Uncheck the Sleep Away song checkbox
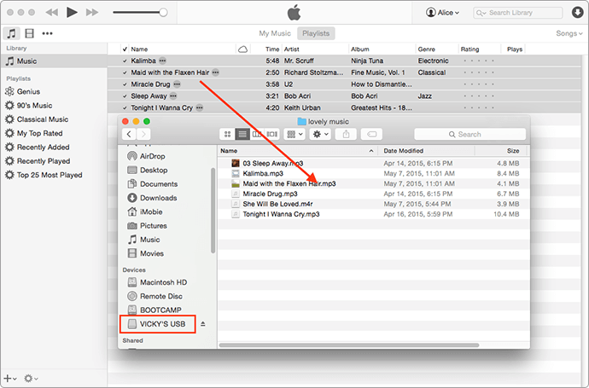Viewport: 589px width, 388px height. coord(125,96)
